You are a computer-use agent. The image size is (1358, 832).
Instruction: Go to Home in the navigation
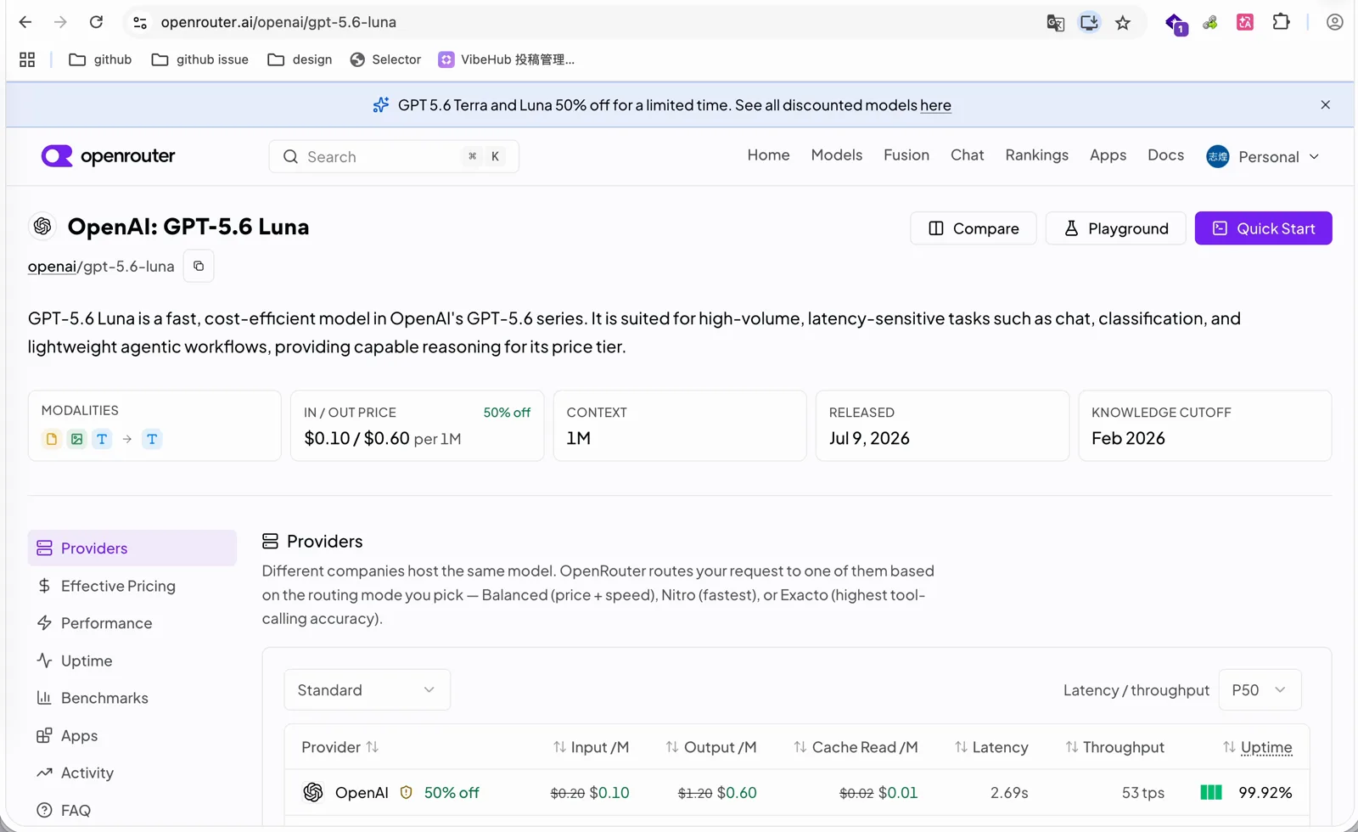(x=768, y=155)
